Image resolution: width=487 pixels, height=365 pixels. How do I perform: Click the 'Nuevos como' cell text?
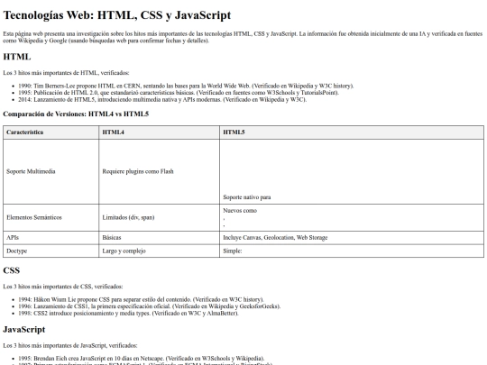click(x=240, y=210)
